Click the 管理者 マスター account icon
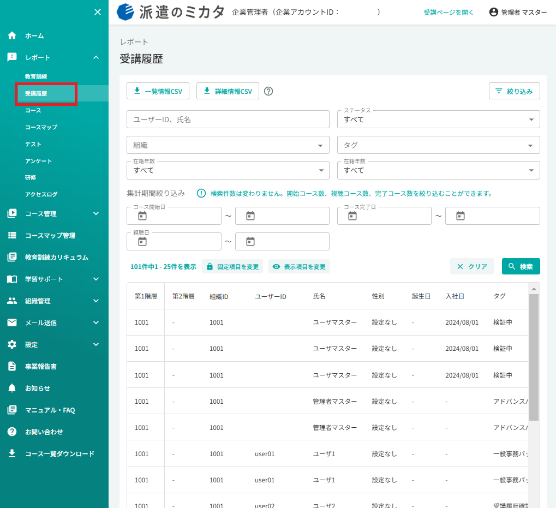Screen dimensions: 556x508 [x=494, y=12]
